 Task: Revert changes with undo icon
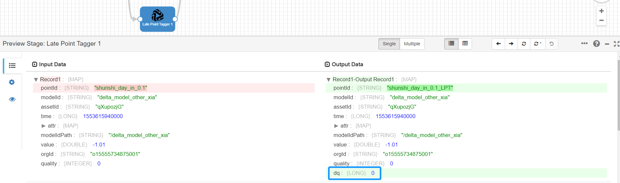(x=552, y=44)
